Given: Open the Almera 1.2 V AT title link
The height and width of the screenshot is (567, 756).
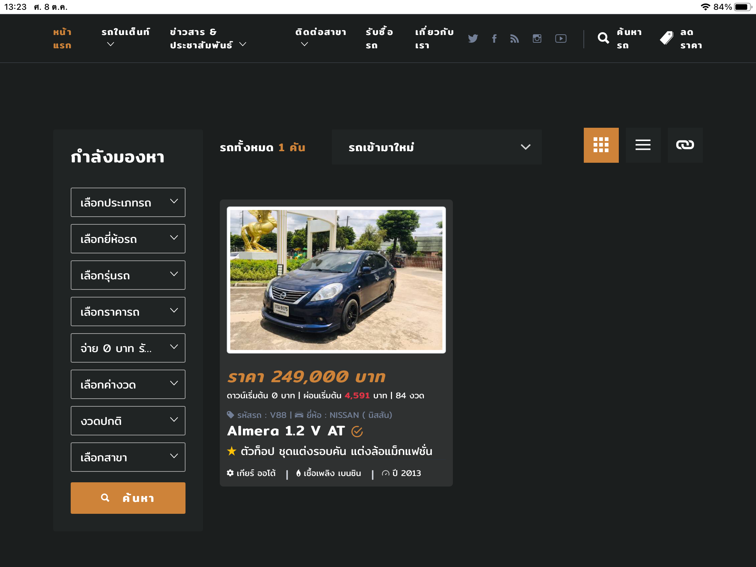Looking at the screenshot, I should [x=286, y=431].
